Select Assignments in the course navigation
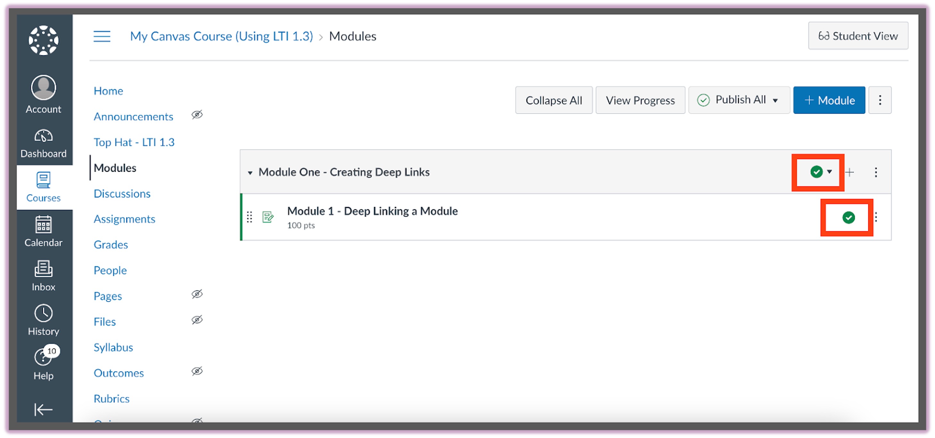The image size is (935, 438). [x=124, y=219]
